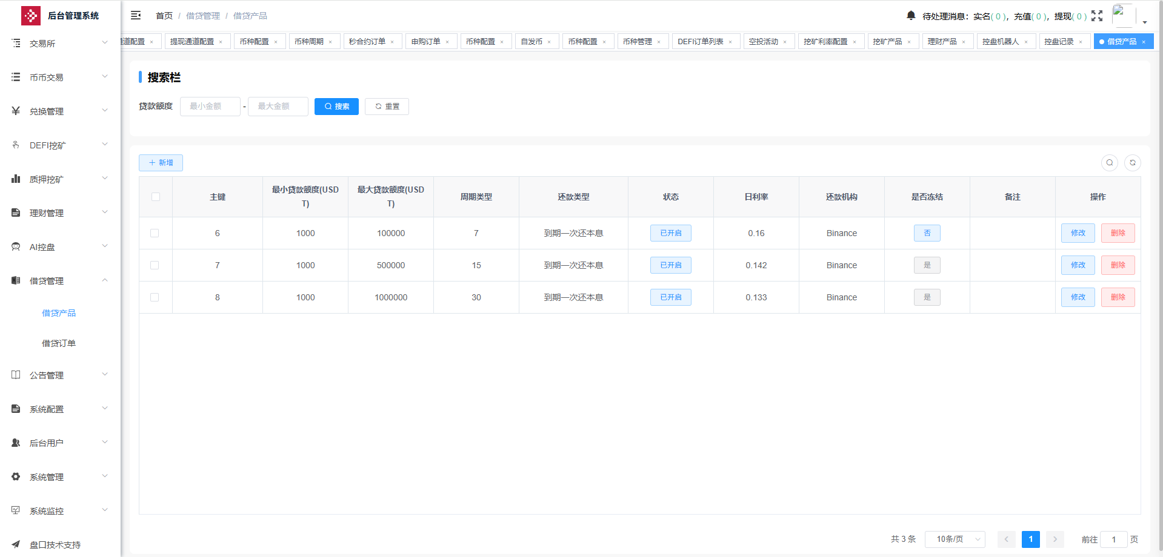The width and height of the screenshot is (1163, 557).
Task: Click the 公告管理 book icon
Action: pyautogui.click(x=16, y=375)
